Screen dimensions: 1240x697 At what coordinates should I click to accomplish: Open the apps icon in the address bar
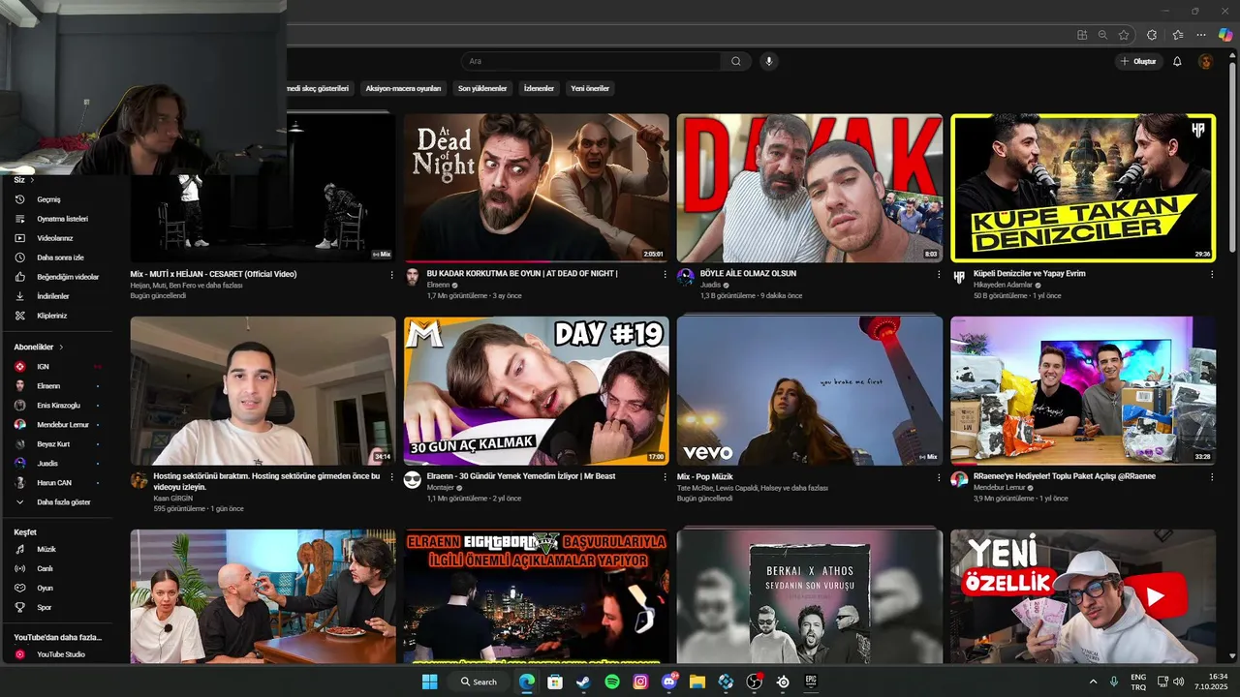point(1082,35)
